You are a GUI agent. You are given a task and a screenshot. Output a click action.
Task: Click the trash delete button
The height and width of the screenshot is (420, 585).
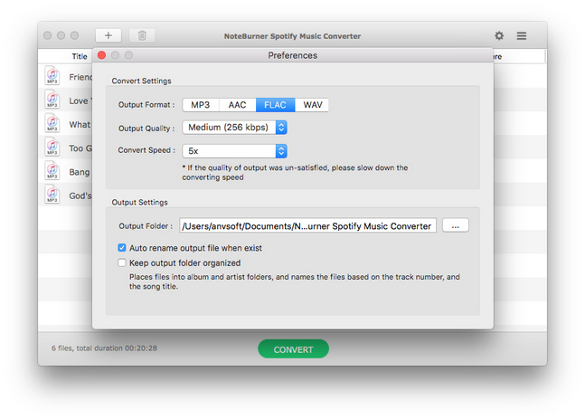142,35
